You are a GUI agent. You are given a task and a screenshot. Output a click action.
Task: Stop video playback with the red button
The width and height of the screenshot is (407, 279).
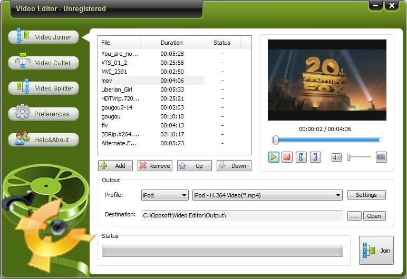287,157
